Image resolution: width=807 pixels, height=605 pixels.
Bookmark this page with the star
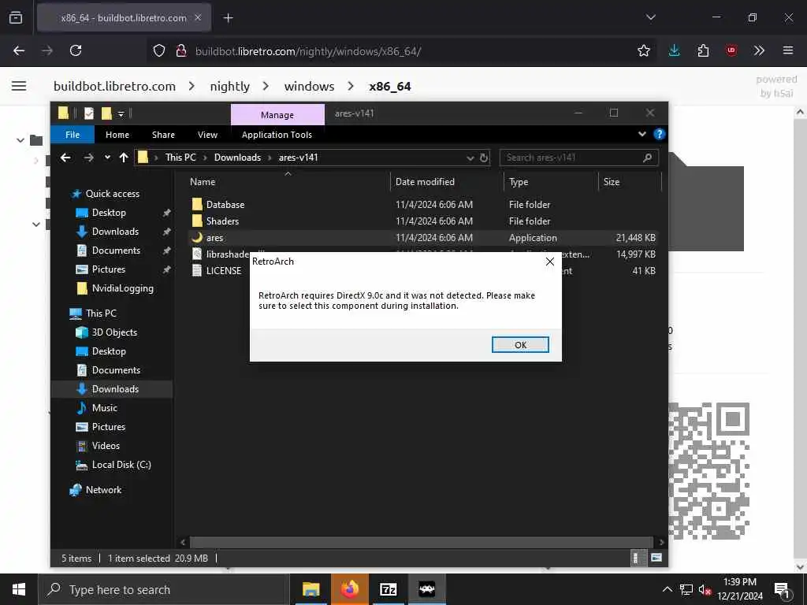(643, 50)
